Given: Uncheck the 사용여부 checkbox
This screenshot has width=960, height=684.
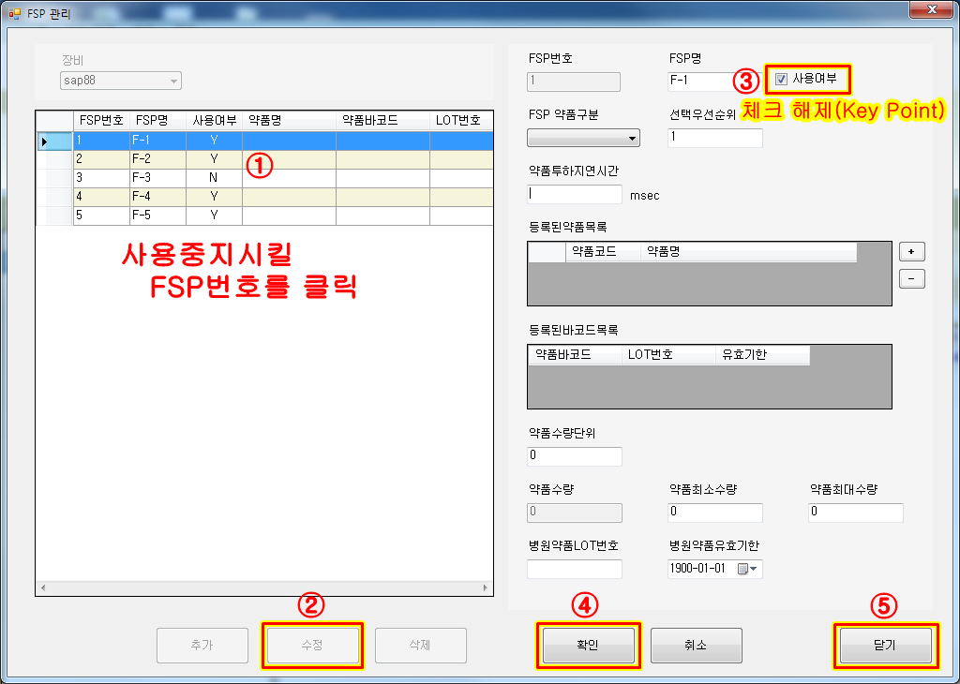Looking at the screenshot, I should click(x=782, y=80).
